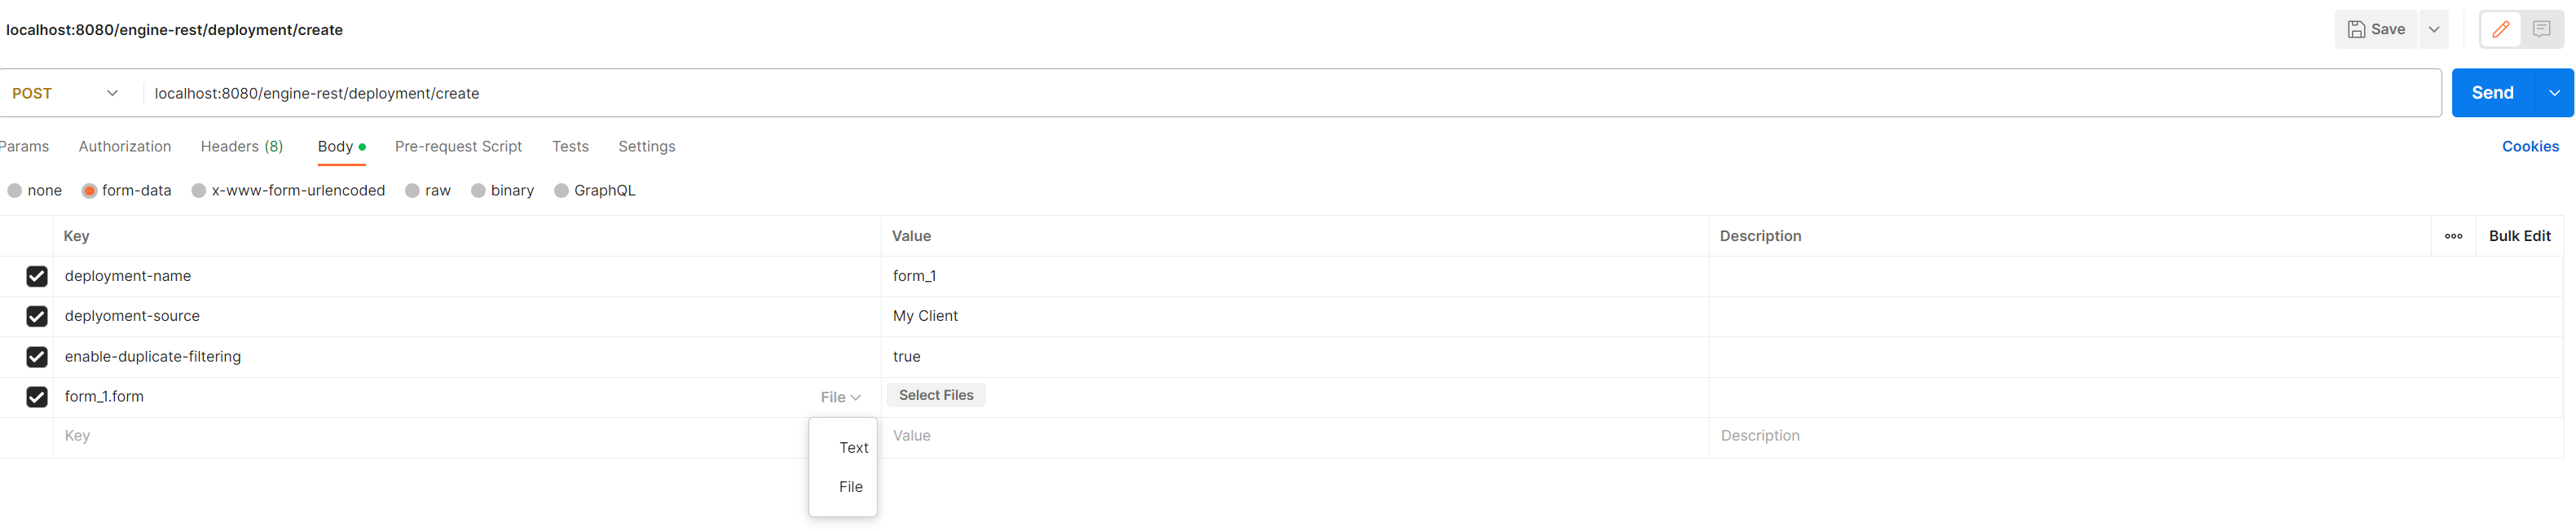
Task: Select the GraphQL body option
Action: click(562, 191)
